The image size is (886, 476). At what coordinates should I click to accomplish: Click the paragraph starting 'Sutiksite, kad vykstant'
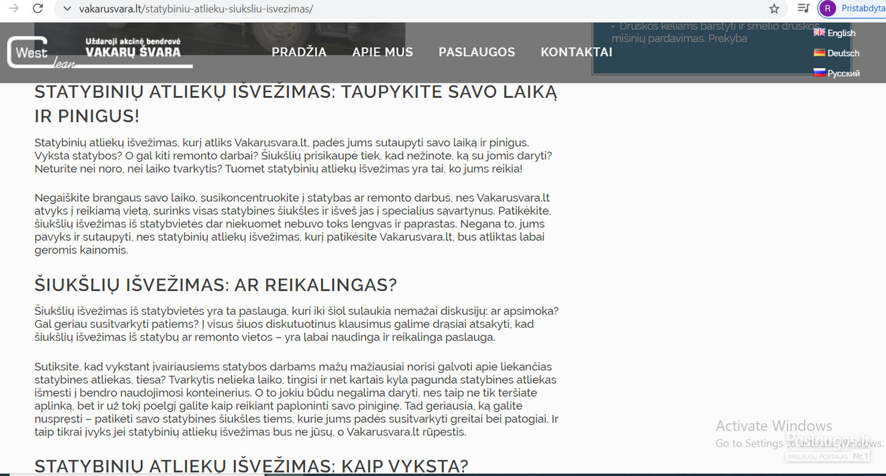[x=297, y=399]
